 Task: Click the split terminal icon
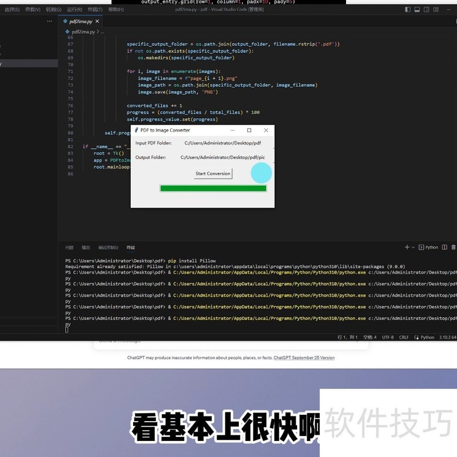click(444, 247)
